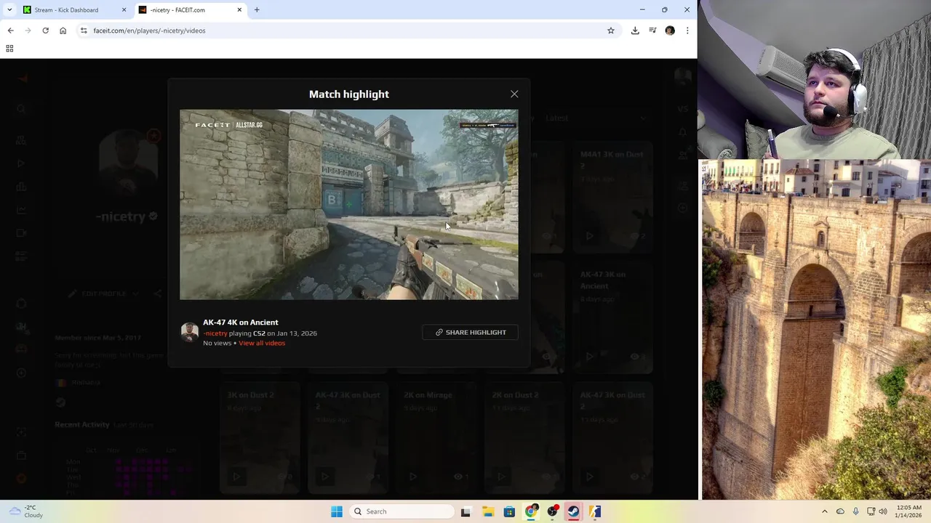Close the -nicetry FACEIT.com tab

point(239,10)
